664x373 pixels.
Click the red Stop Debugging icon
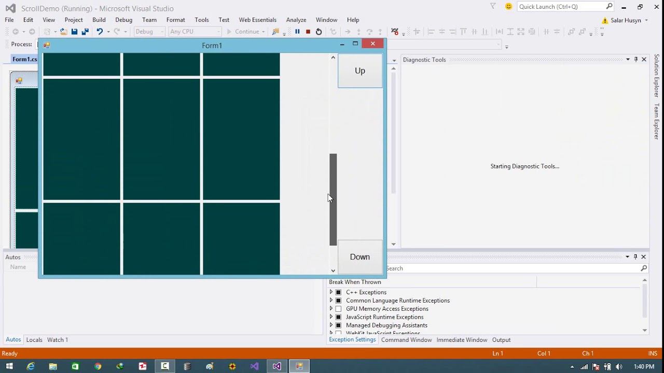[x=308, y=32]
